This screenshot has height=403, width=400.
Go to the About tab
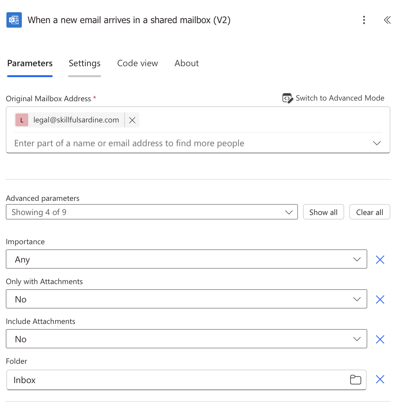(187, 63)
